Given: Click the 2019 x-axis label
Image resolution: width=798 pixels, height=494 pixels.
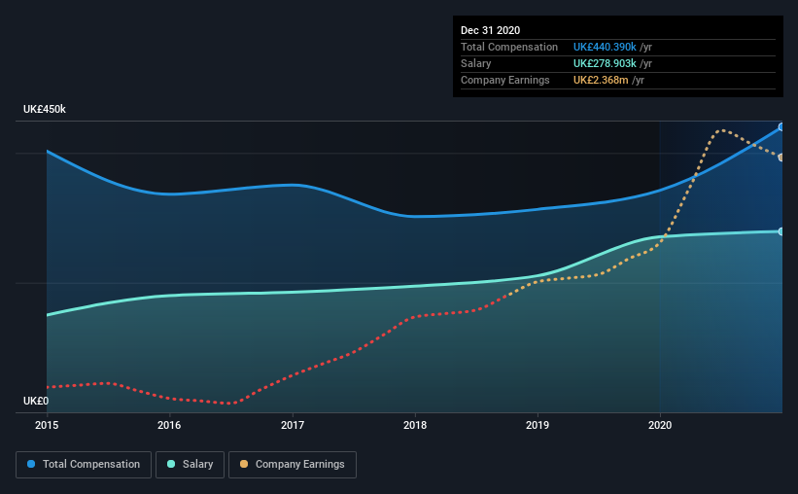Looking at the screenshot, I should [538, 425].
